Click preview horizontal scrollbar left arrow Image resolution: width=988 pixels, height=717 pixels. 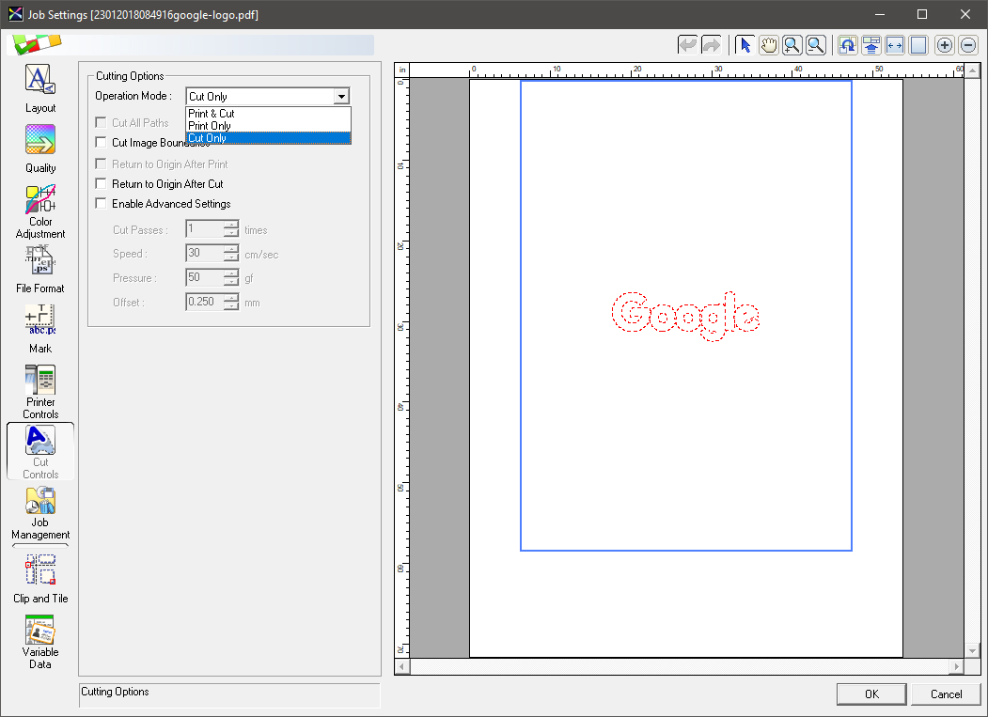(x=402, y=666)
